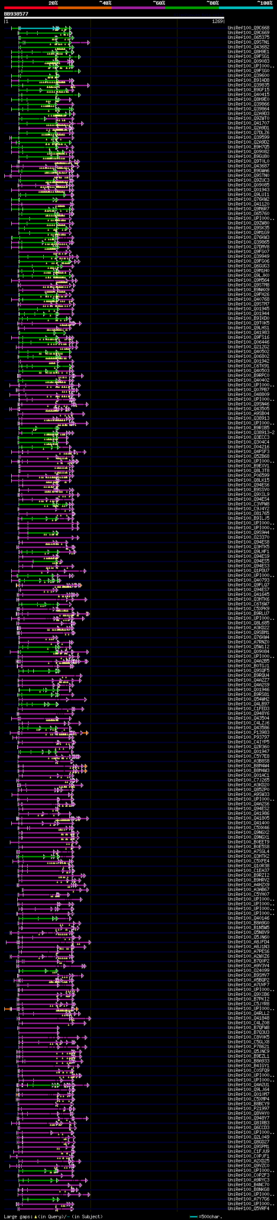Select the hit UniRef100_Q9FSG1
277x1220 pixels.
(x=248, y=56)
